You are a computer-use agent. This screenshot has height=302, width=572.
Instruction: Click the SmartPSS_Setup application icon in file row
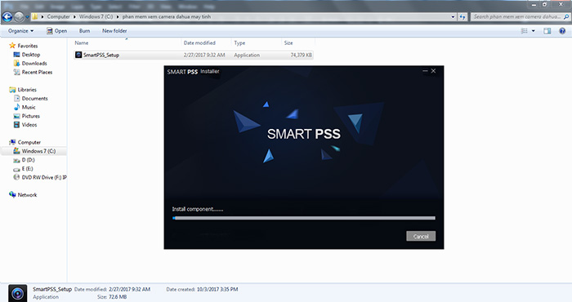click(x=78, y=55)
